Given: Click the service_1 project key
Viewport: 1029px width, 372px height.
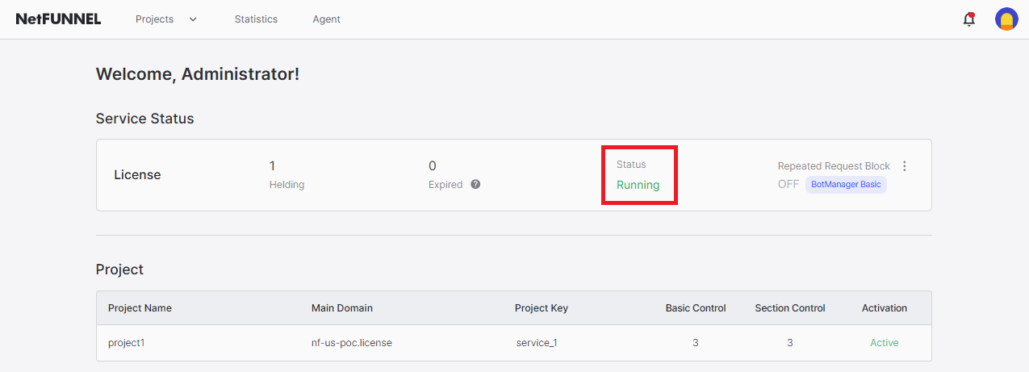Looking at the screenshot, I should 537,343.
